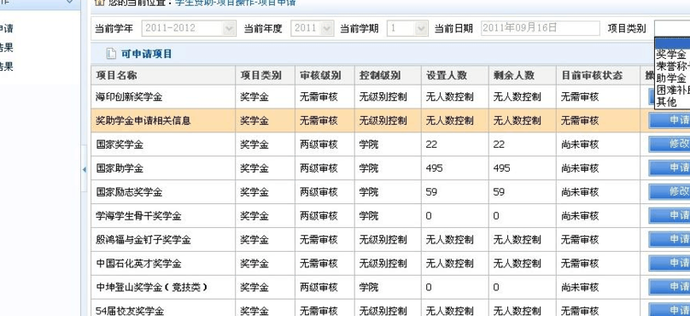
Task: Choose 荣誉称号 option in the category list
Action: coord(673,67)
